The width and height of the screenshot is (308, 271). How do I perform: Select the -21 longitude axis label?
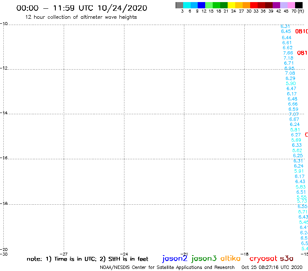pos(184,254)
